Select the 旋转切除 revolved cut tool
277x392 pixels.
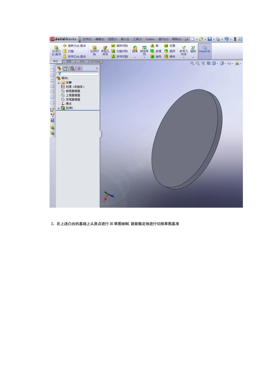120,46
